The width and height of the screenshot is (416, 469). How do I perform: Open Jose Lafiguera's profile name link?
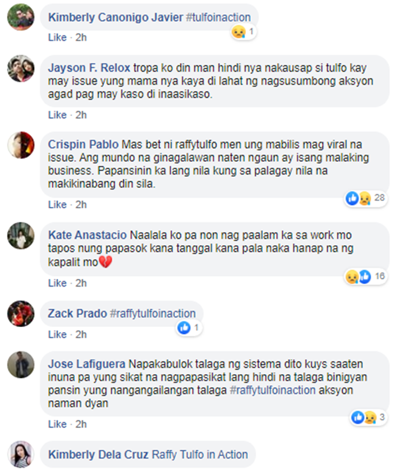tap(87, 364)
